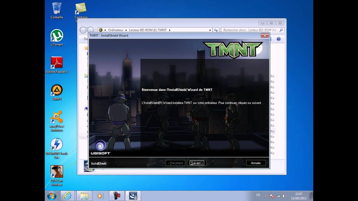
Task: Expand the arrow after Lecteur BD-ROM TMNT
Action: (x=170, y=30)
